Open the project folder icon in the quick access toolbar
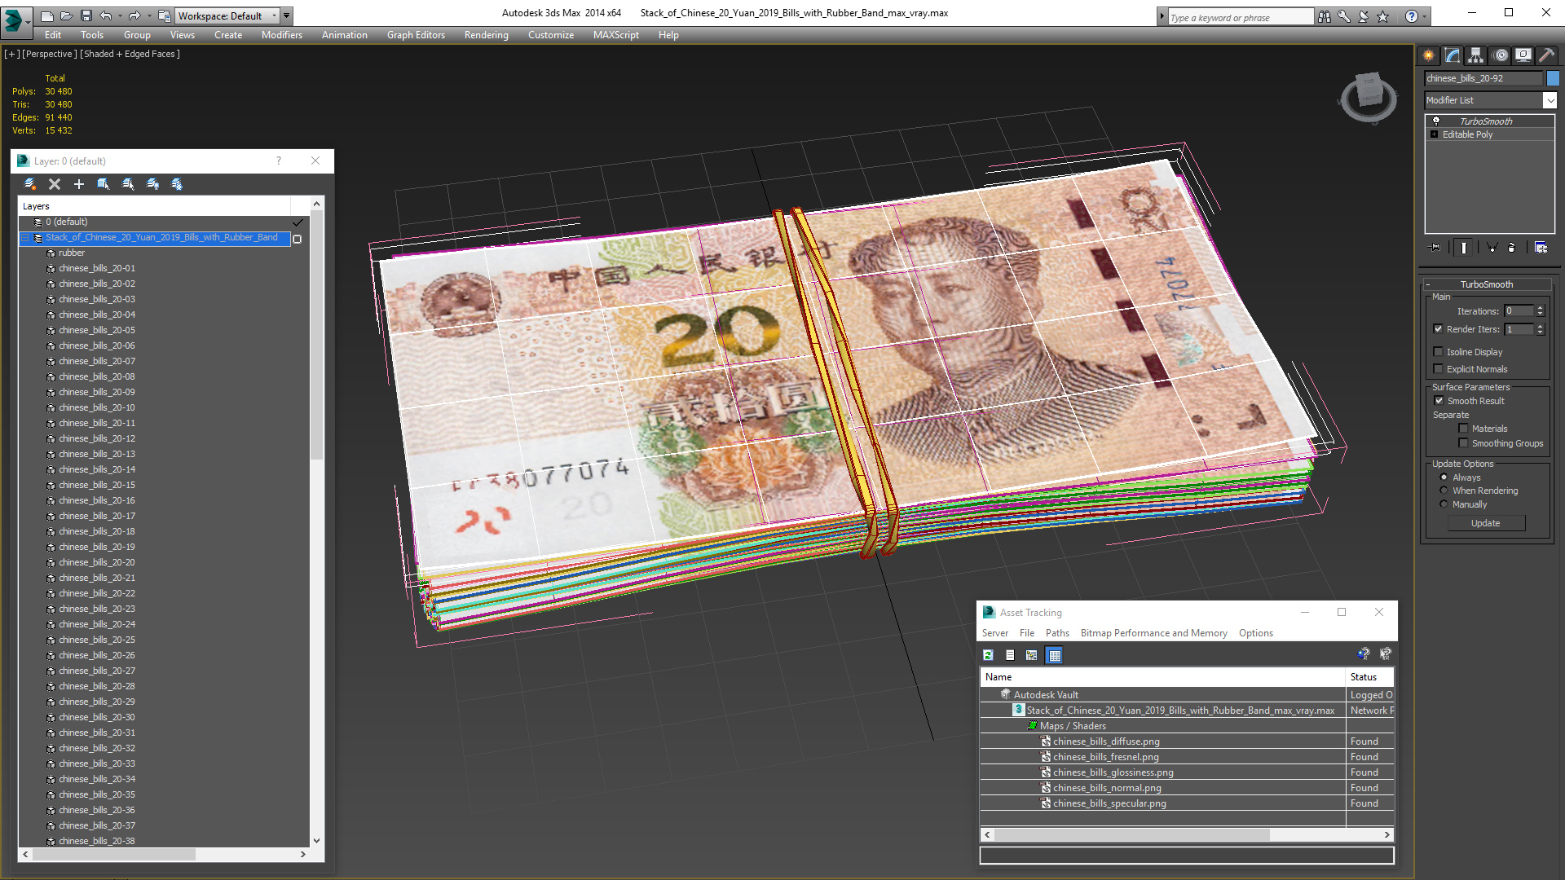Image resolution: width=1565 pixels, height=880 pixels. (165, 16)
